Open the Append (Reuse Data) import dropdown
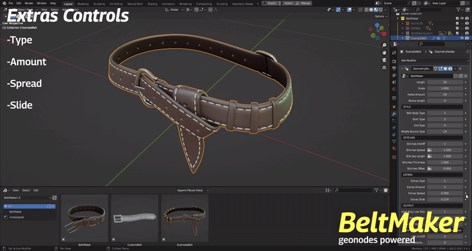This screenshot has height=251, width=472. point(193,190)
